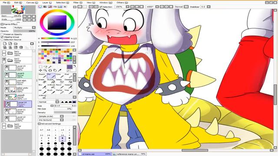Screen dimensions: 278x156
Task: Select the Magic Wand tool
Action: point(50,67)
